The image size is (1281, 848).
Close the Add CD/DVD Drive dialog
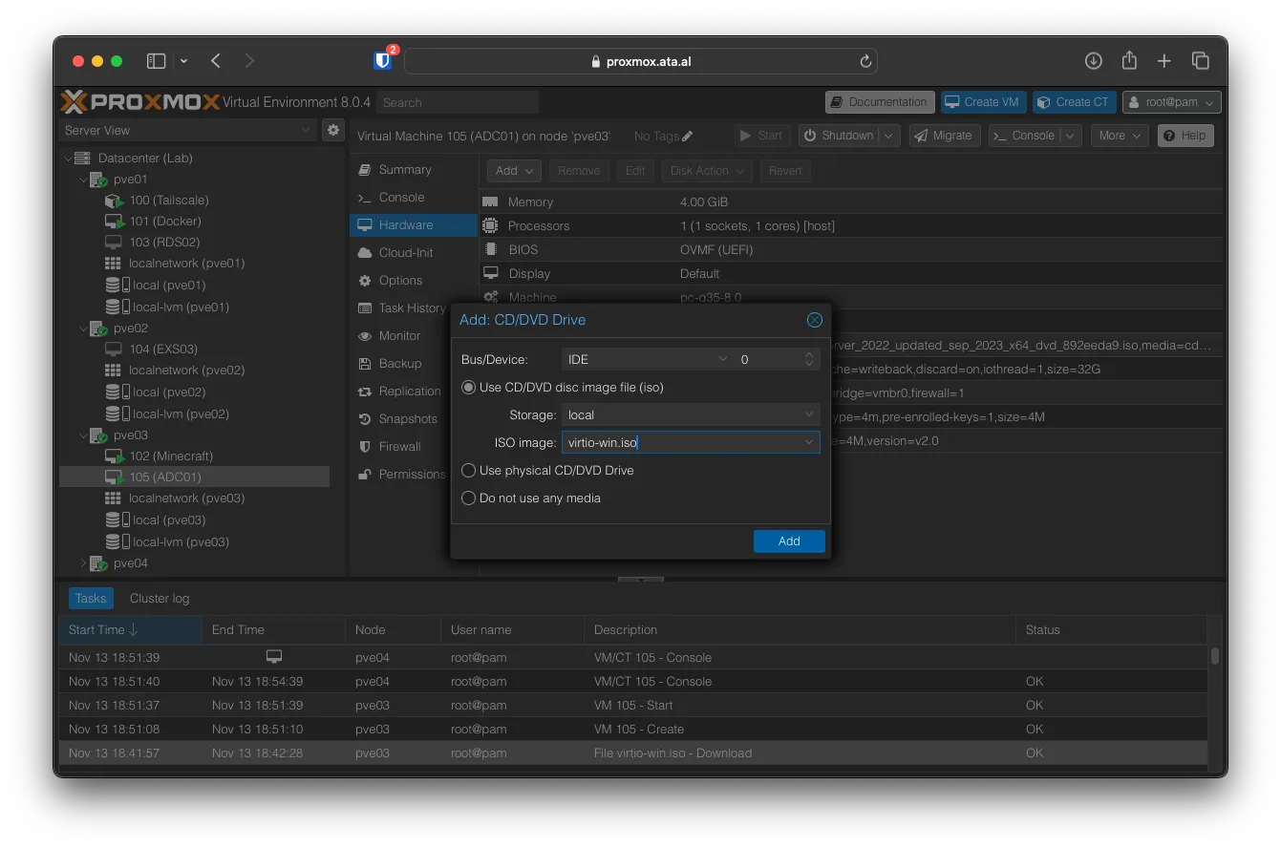(815, 320)
